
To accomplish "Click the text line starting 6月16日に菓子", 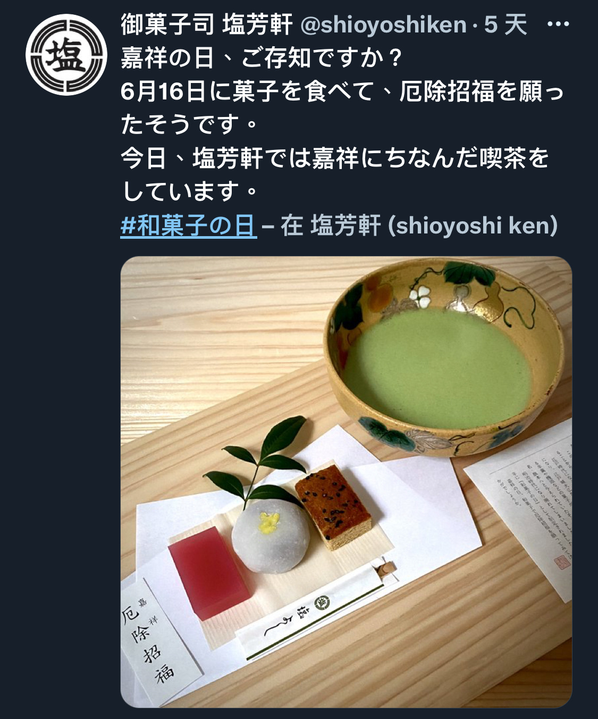I will click(342, 91).
